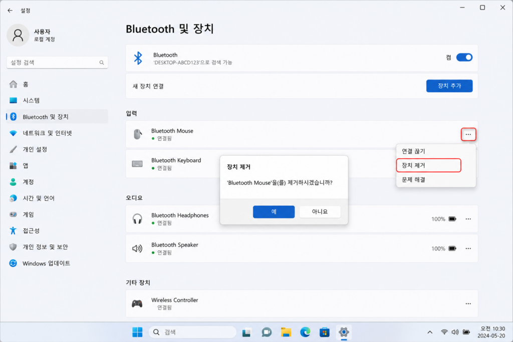
Task: Open 접근성 in the sidebar
Action: click(57, 230)
